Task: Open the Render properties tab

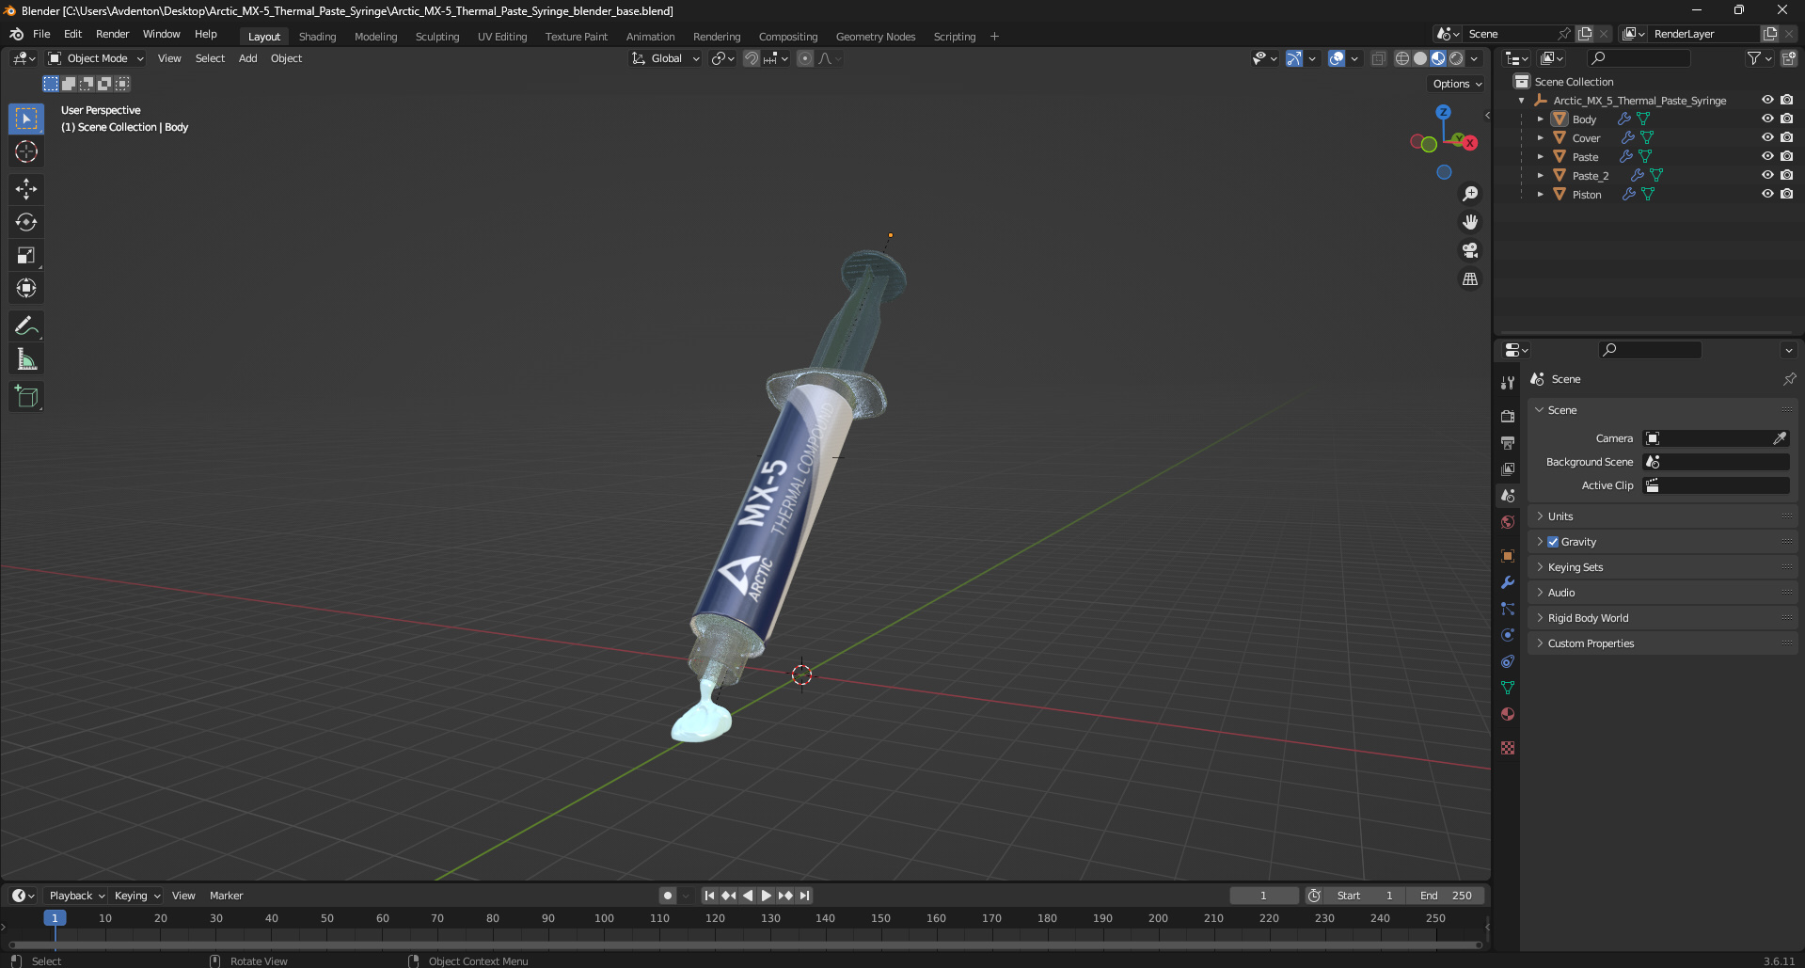Action: point(1508,416)
